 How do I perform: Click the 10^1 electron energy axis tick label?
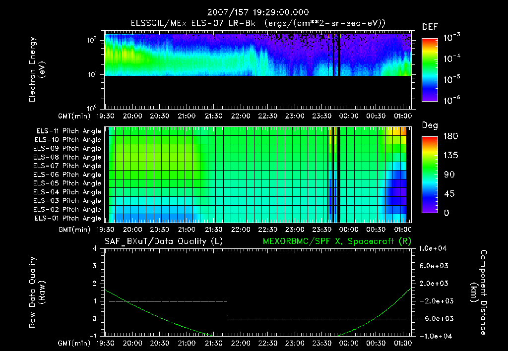[x=92, y=74]
